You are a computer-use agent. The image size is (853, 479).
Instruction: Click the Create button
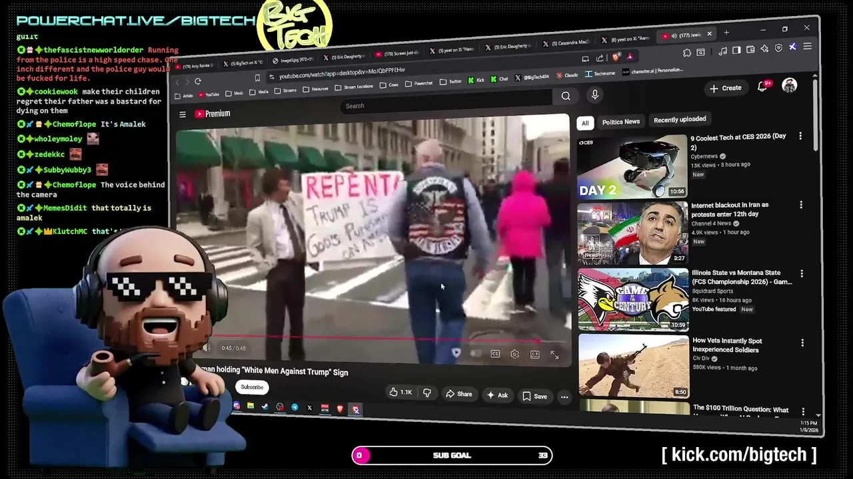click(726, 88)
